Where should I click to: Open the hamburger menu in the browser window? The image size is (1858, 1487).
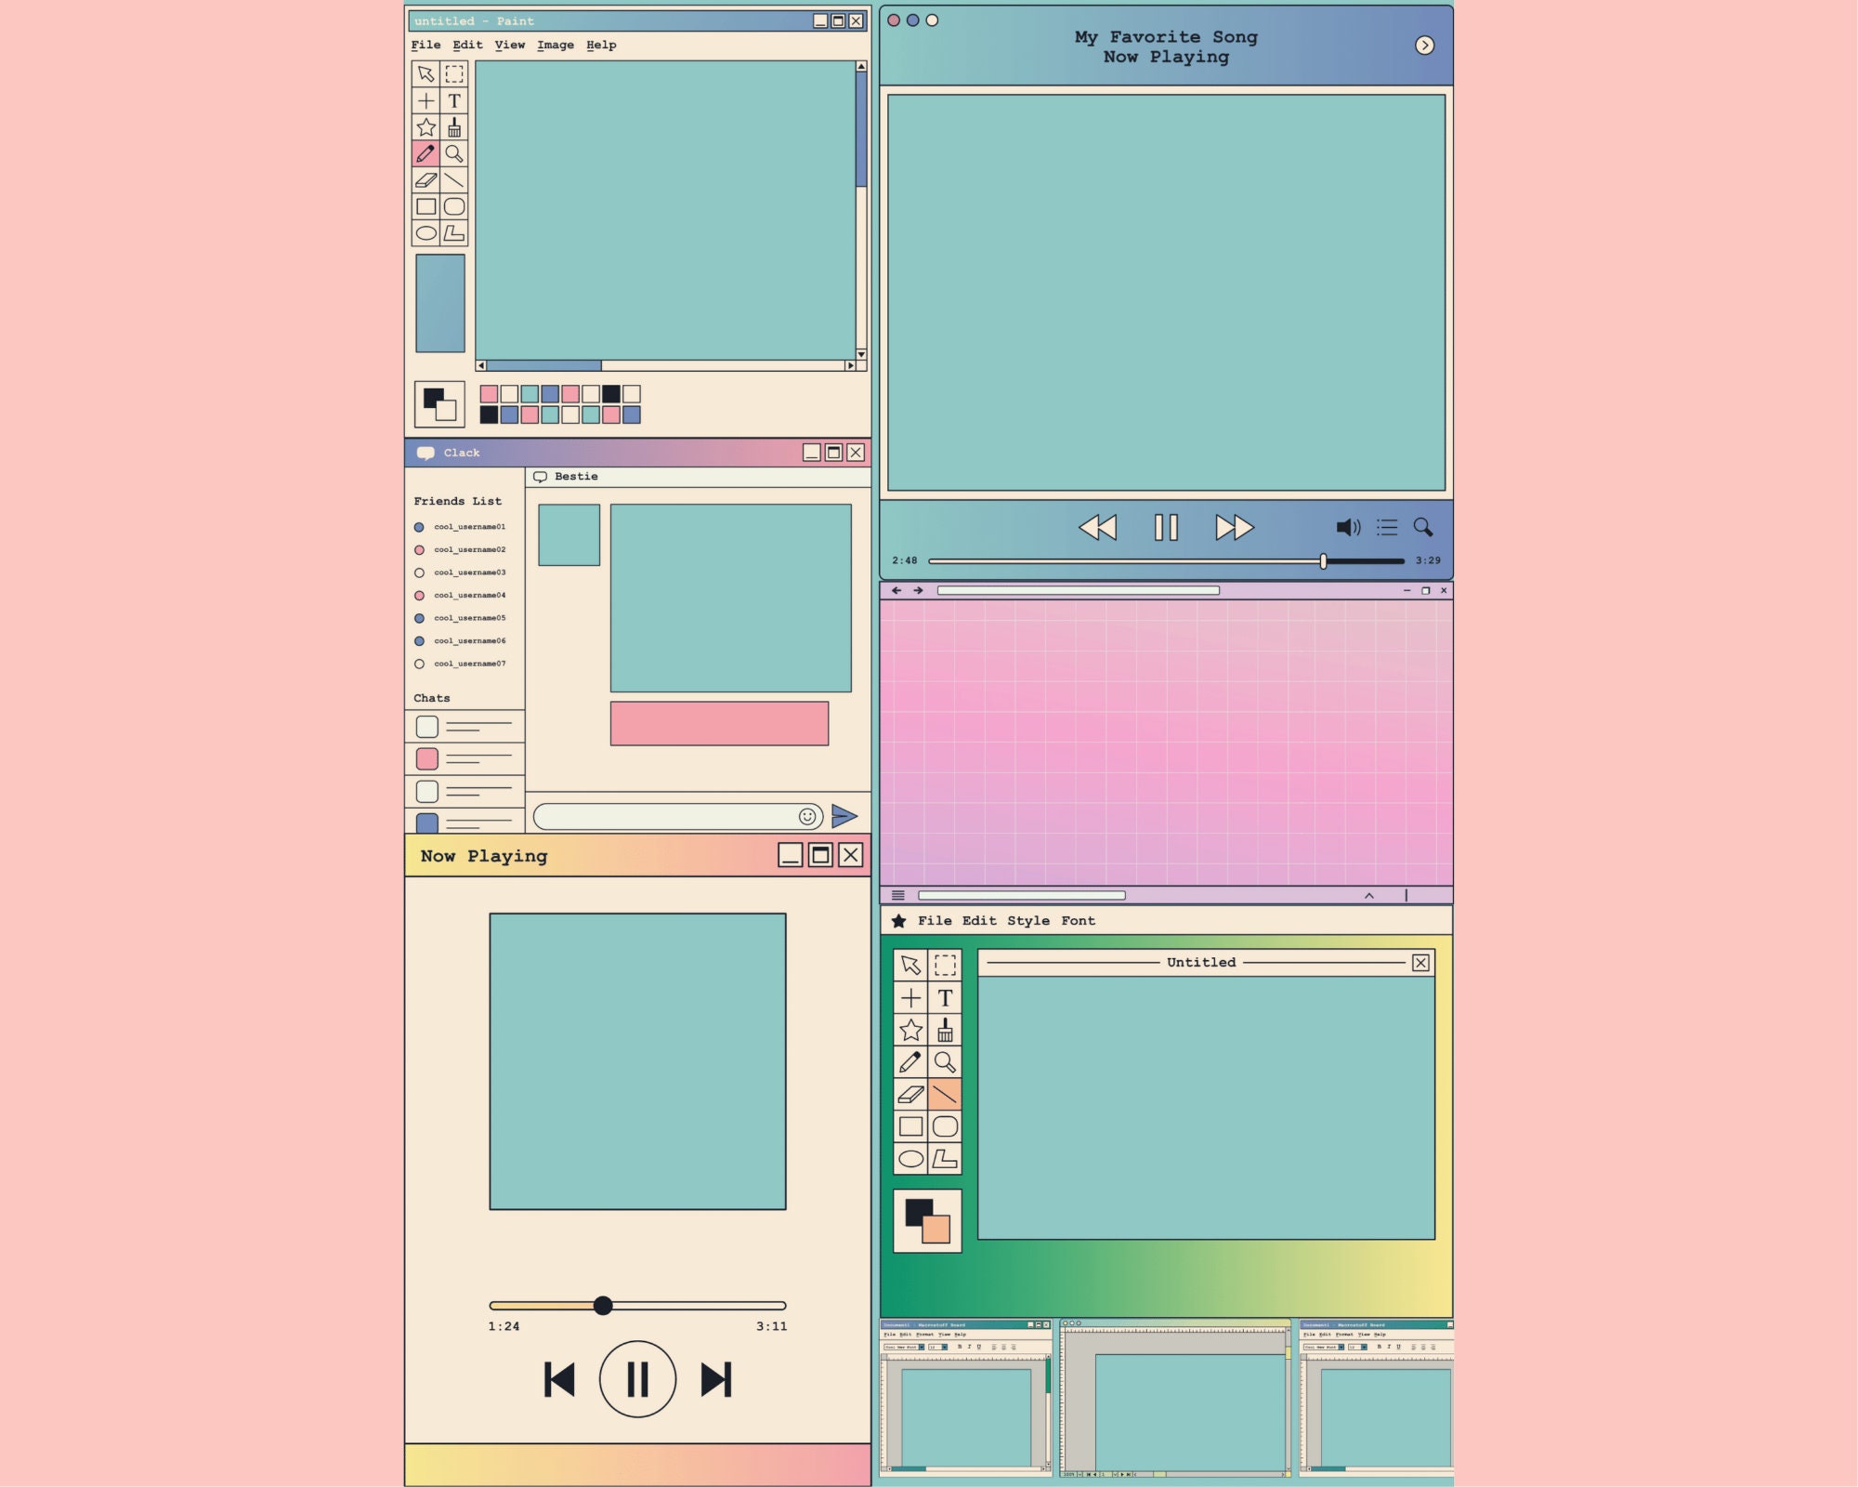[x=898, y=895]
